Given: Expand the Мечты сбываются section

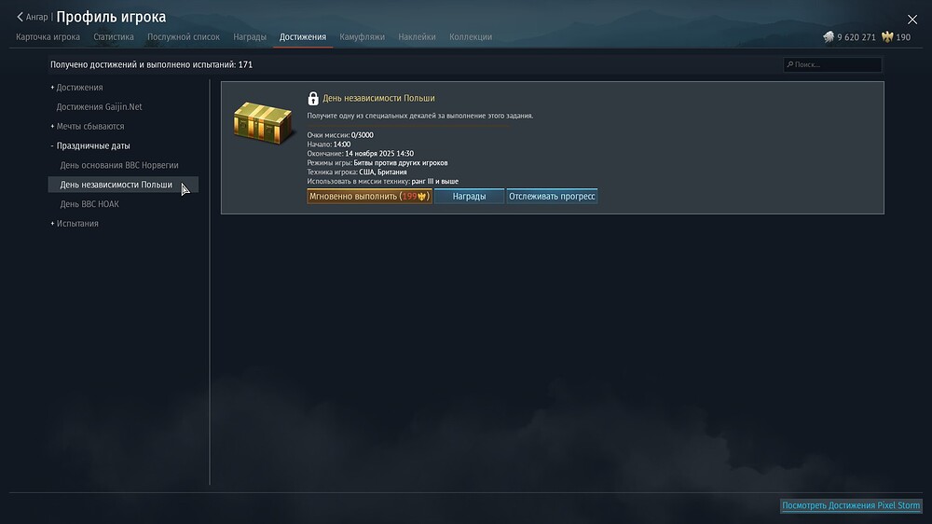Looking at the screenshot, I should (88, 126).
